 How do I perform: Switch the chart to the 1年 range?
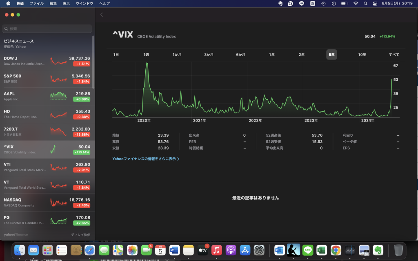(271, 55)
